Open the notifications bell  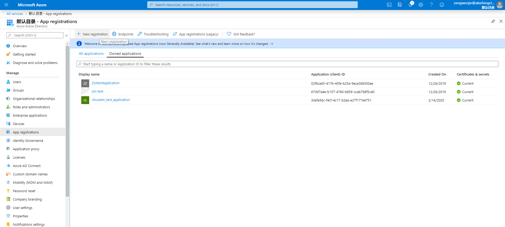click(x=410, y=5)
